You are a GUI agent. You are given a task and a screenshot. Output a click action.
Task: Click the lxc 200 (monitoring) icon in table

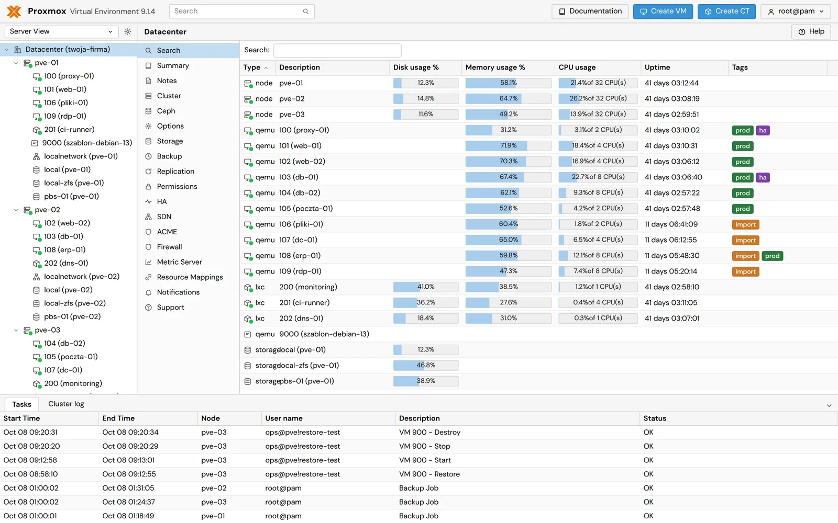pos(248,287)
